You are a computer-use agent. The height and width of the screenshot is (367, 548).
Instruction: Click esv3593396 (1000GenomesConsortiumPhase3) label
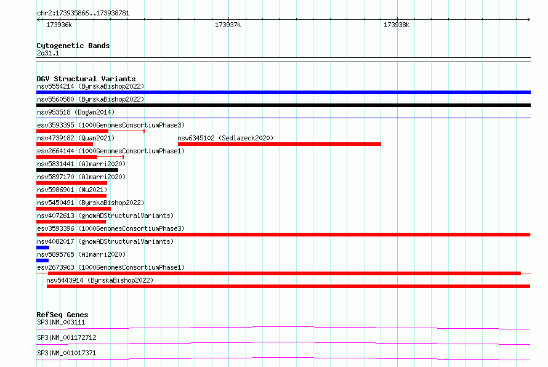click(111, 228)
